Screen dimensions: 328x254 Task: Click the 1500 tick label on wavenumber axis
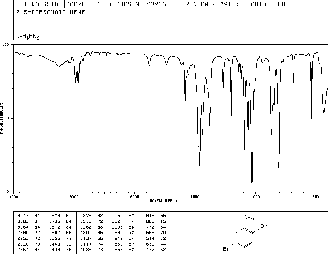(195, 197)
